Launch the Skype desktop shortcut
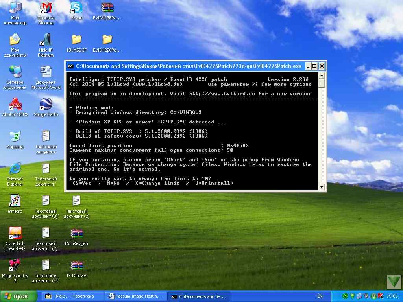 click(76, 11)
